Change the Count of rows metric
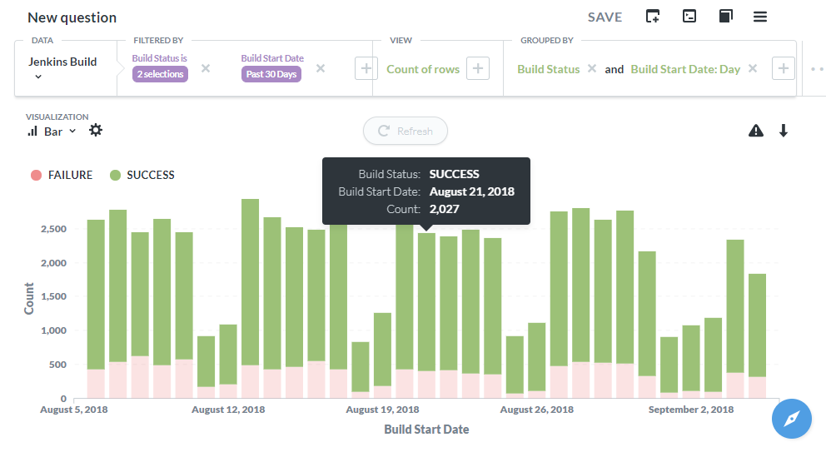The image size is (826, 457). point(423,69)
